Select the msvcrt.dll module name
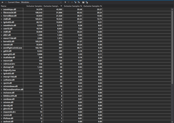Viewport: 174px width, 123px height. pos(8,61)
